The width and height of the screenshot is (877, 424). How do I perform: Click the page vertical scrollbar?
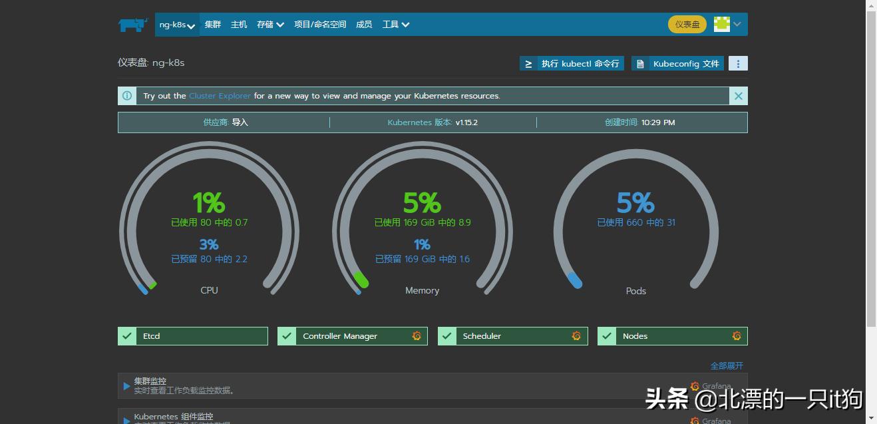click(871, 166)
